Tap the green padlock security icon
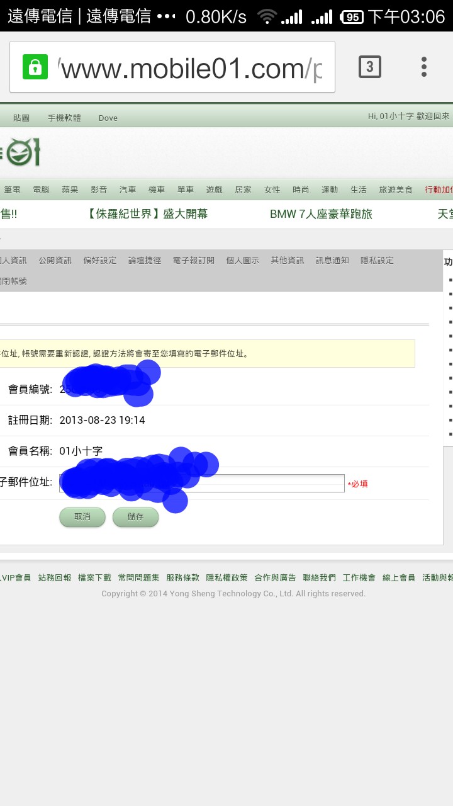The height and width of the screenshot is (806, 453). tap(35, 67)
